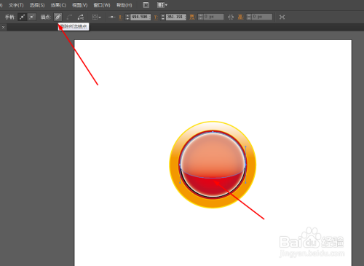Click the show handles button for selected anchors
364x266 pixels.
pyautogui.click(x=22, y=17)
